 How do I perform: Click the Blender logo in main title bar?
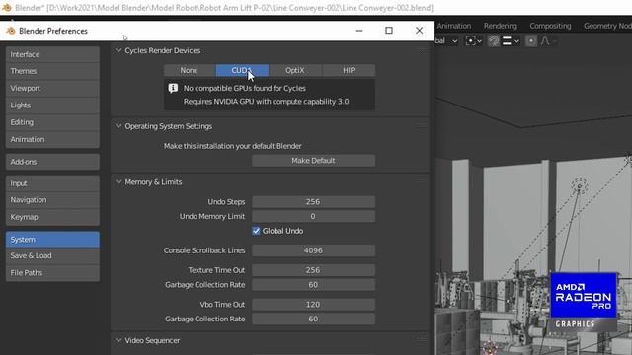7,8
